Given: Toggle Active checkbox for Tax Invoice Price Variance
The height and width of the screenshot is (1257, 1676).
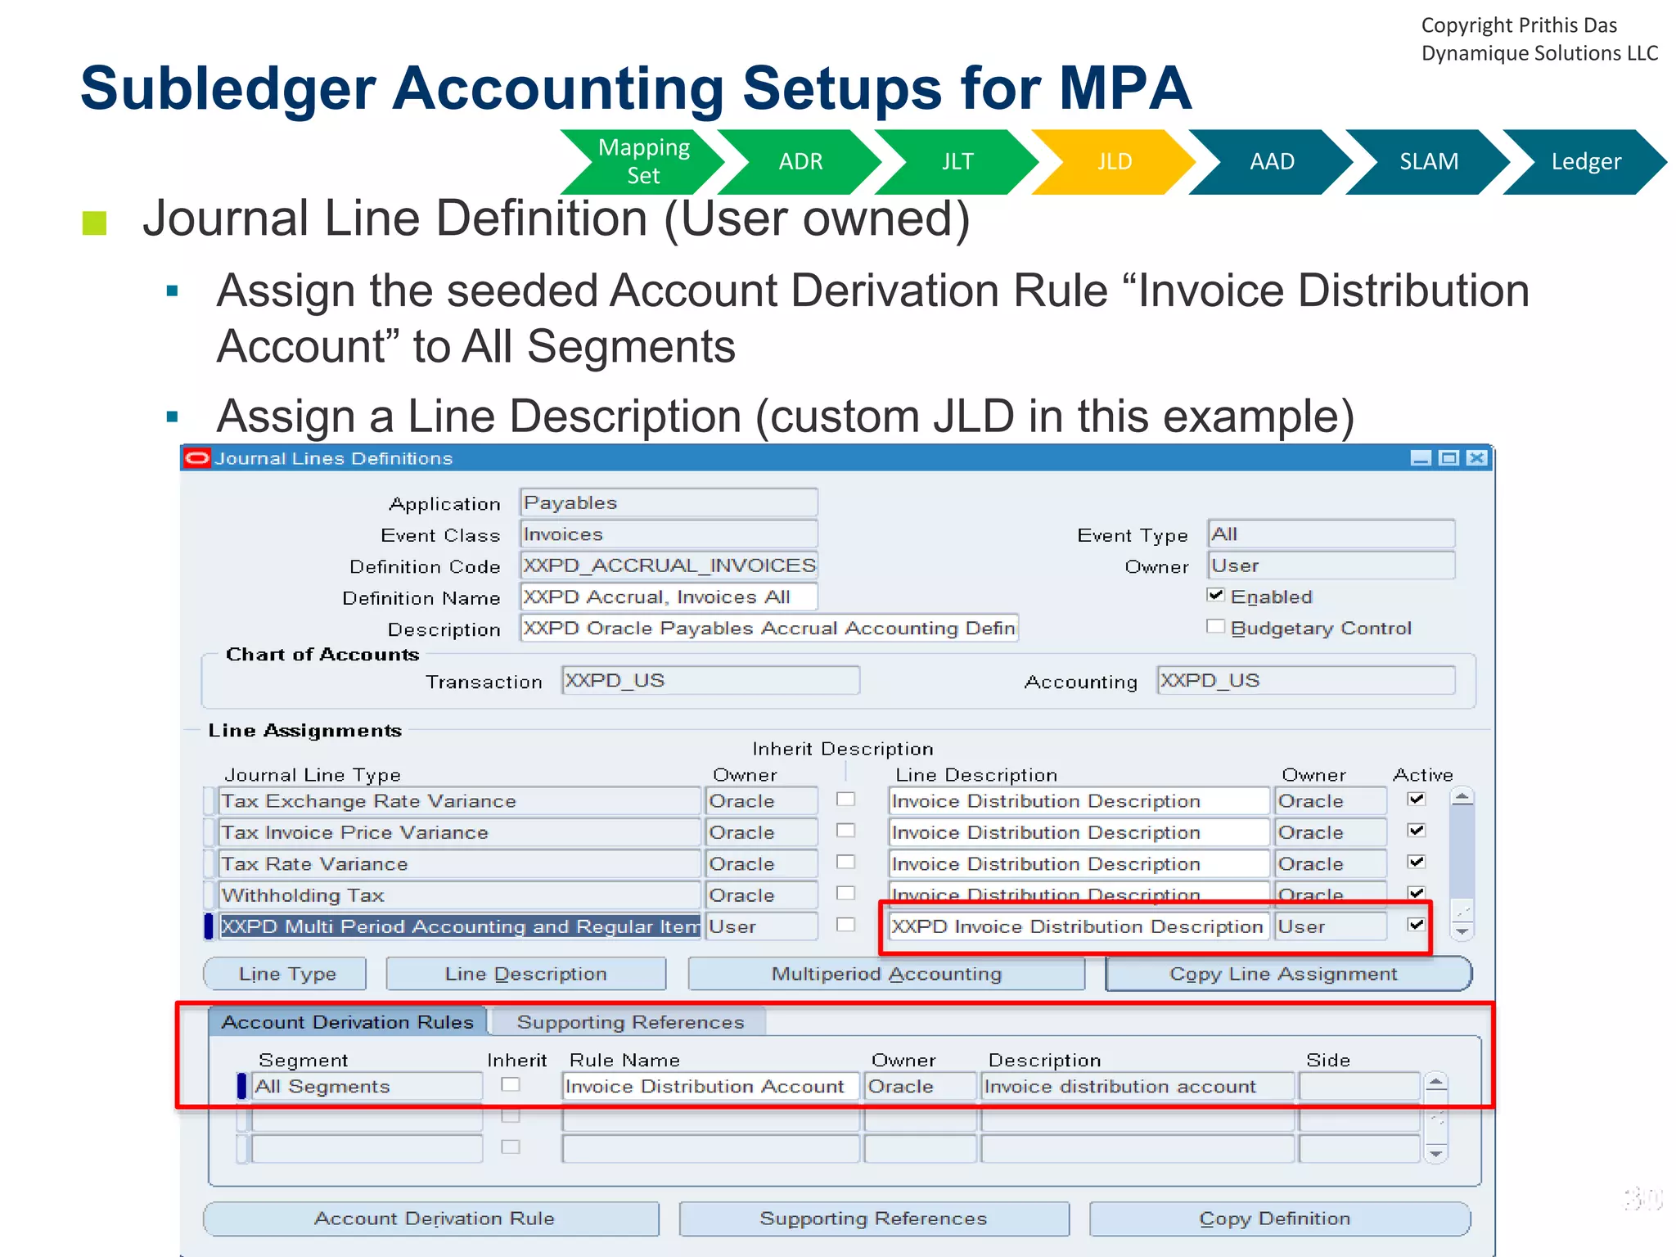Looking at the screenshot, I should (1417, 830).
